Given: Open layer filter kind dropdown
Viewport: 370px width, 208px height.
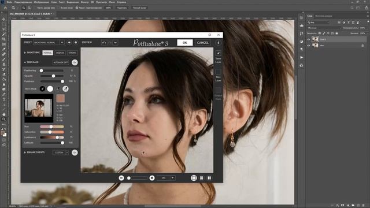Looking at the screenshot, I should tap(319, 23).
